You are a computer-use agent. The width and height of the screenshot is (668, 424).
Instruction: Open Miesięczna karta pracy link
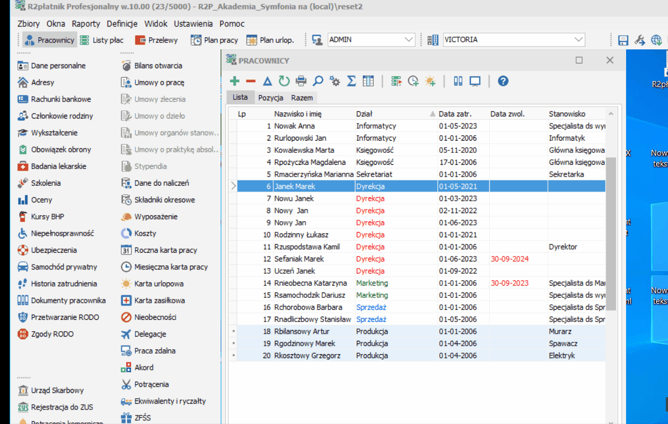[x=164, y=267]
